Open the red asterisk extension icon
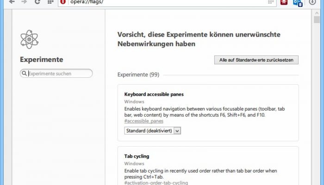This screenshot has height=185, width=324. 284,2
